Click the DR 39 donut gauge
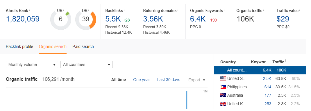The width and height of the screenshot is (311, 111). tap(86, 19)
